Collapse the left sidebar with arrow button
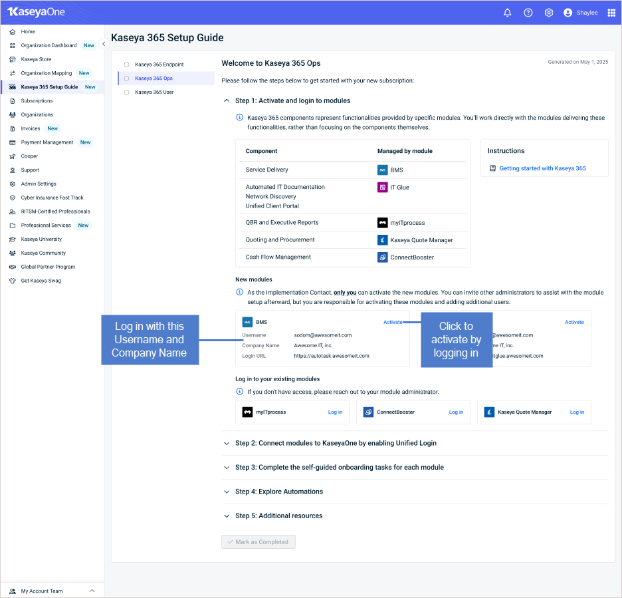The width and height of the screenshot is (622, 598). 104,44
